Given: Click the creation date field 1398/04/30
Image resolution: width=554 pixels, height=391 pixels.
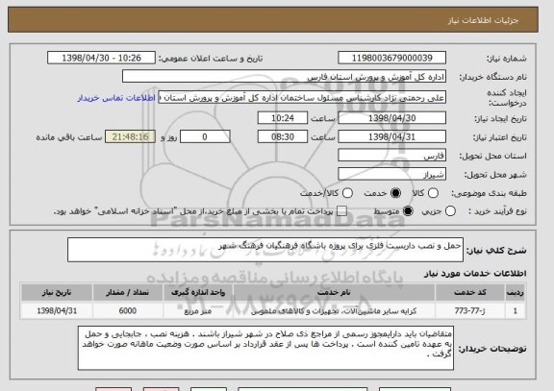Looking at the screenshot, I should pyautogui.click(x=391, y=118).
